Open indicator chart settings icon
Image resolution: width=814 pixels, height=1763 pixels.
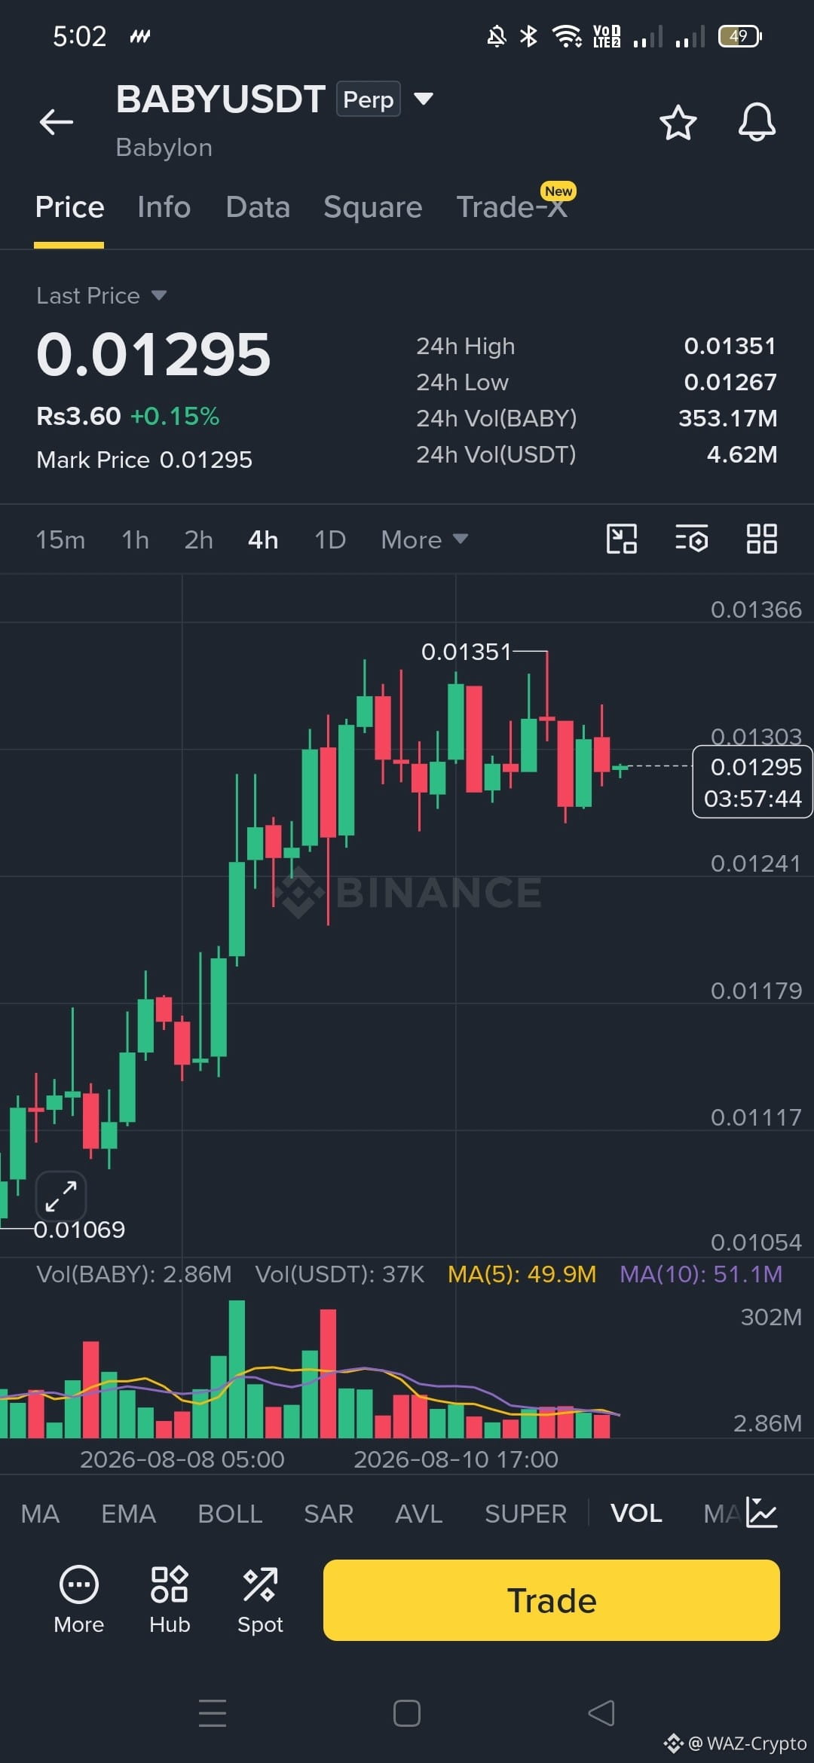pyautogui.click(x=761, y=1512)
